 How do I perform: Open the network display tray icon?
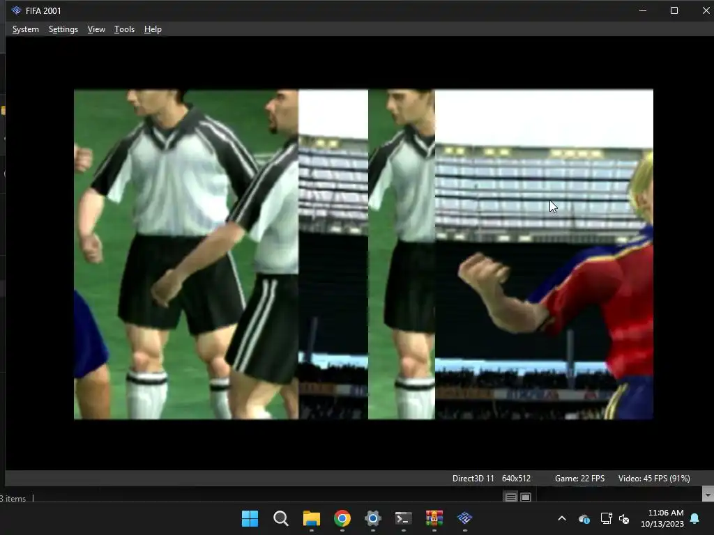(x=606, y=518)
